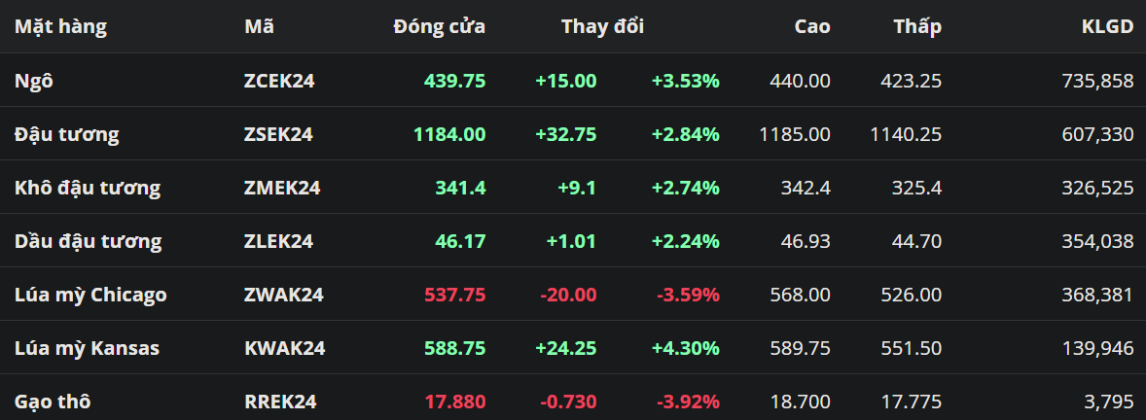
Task: Click the Dầu đậu tương row label
Action: pyautogui.click(x=89, y=241)
